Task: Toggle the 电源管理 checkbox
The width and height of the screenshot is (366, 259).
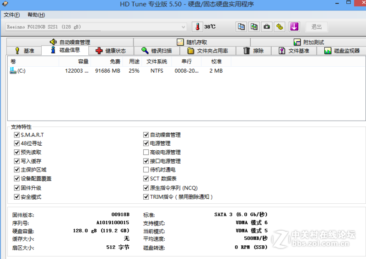Action: 146,143
